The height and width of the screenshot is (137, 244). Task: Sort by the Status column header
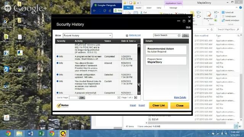(x=108, y=41)
